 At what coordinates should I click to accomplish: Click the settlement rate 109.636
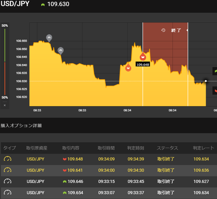(x=201, y=170)
